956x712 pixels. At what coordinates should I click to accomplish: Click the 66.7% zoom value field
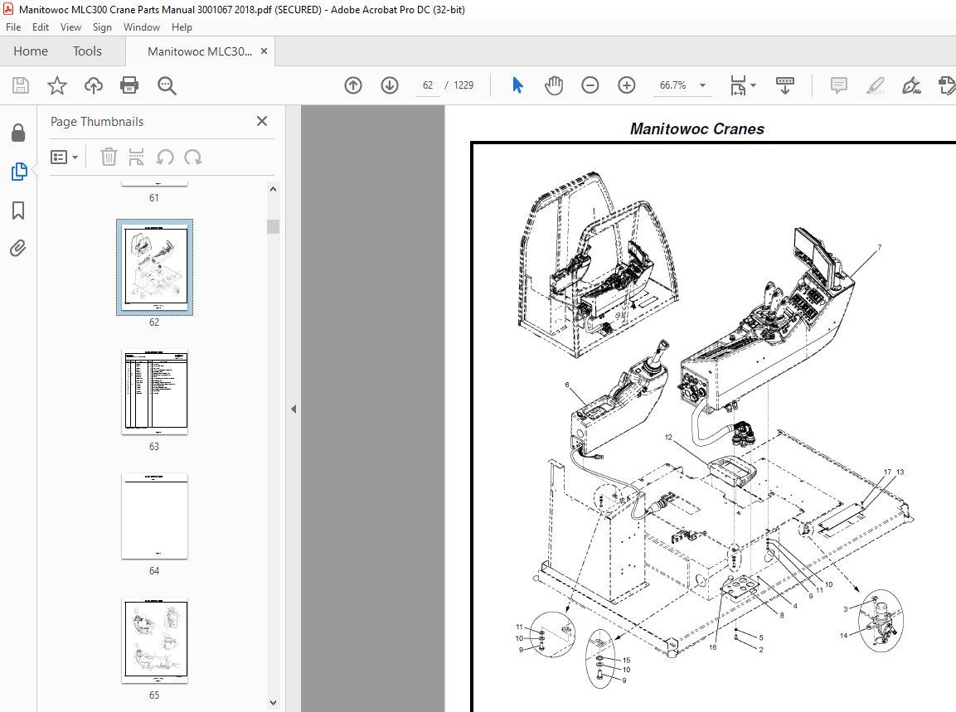[672, 85]
